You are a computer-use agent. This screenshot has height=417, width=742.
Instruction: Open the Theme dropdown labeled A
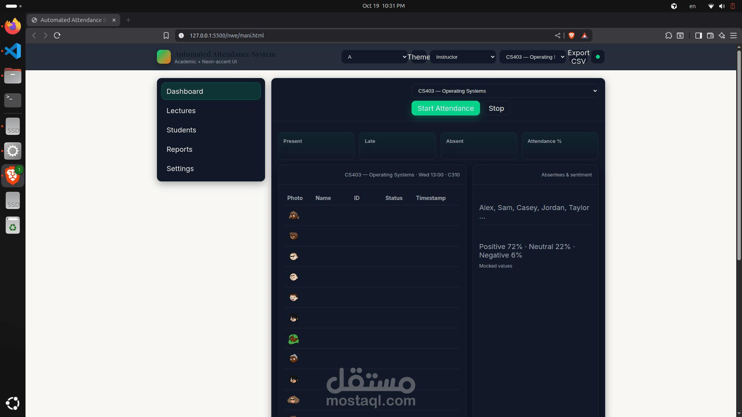click(x=374, y=57)
